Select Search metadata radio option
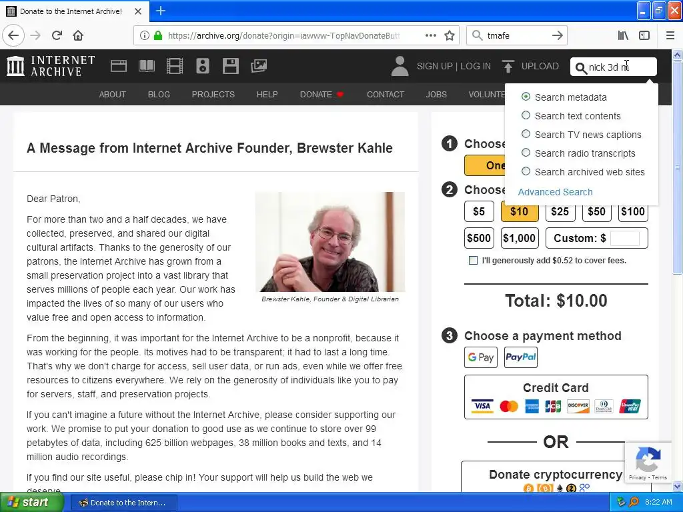The image size is (683, 512). point(526,97)
